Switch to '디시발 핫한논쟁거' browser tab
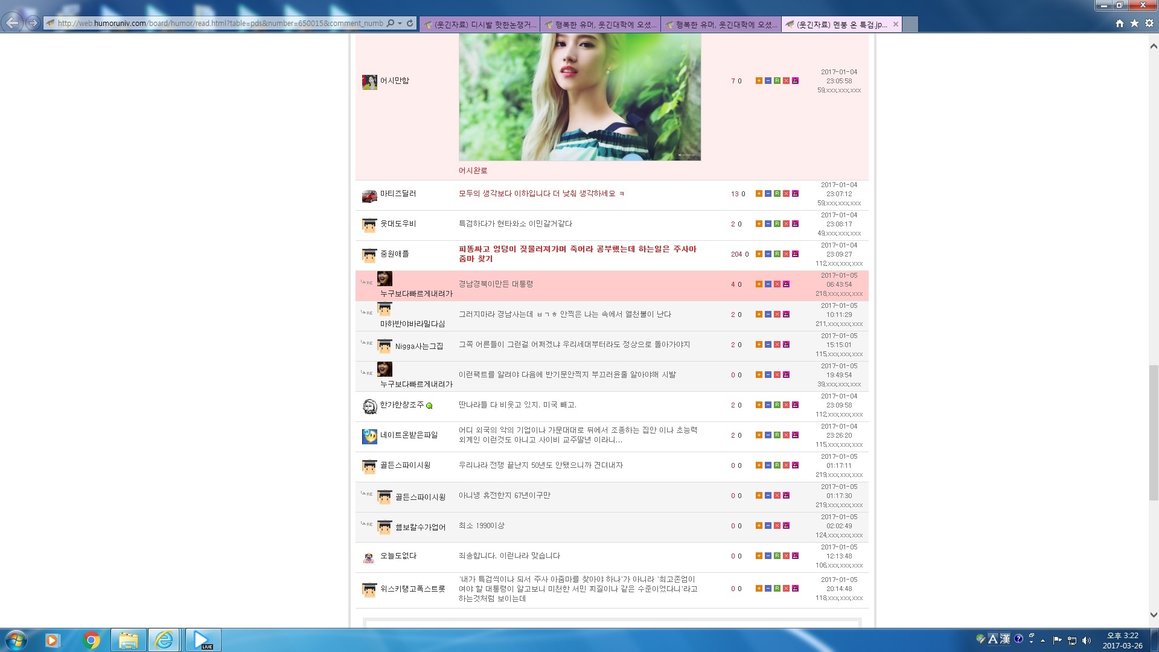The image size is (1159, 652). click(x=480, y=24)
